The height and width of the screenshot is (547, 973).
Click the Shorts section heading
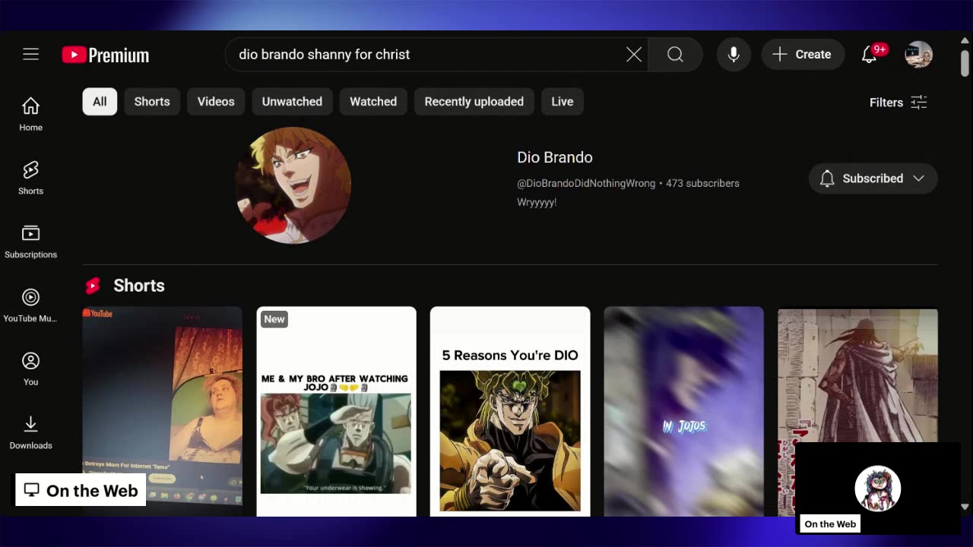tap(139, 286)
